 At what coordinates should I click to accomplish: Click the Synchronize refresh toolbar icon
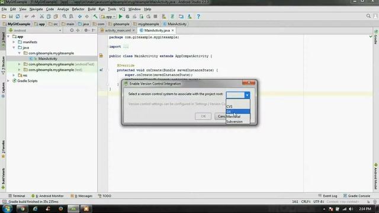tap(18, 17)
